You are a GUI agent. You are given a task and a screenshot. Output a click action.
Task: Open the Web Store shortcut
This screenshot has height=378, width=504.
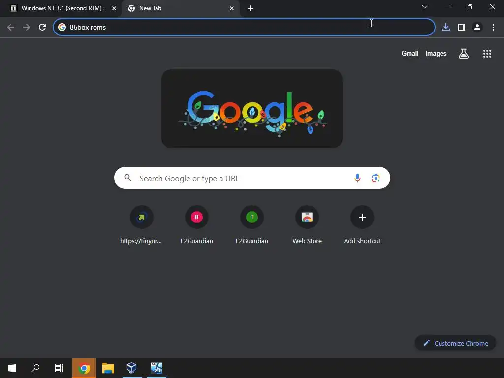[x=307, y=225]
